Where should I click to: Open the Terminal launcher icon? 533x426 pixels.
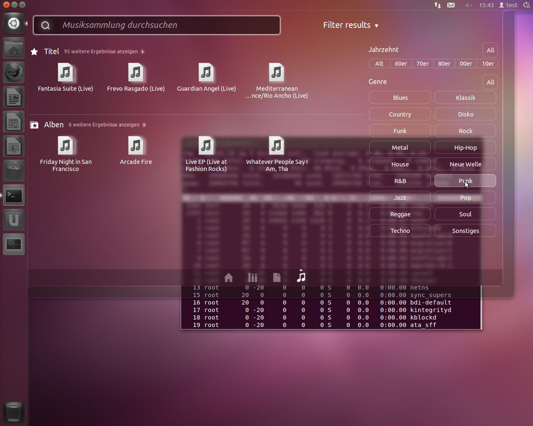[14, 195]
